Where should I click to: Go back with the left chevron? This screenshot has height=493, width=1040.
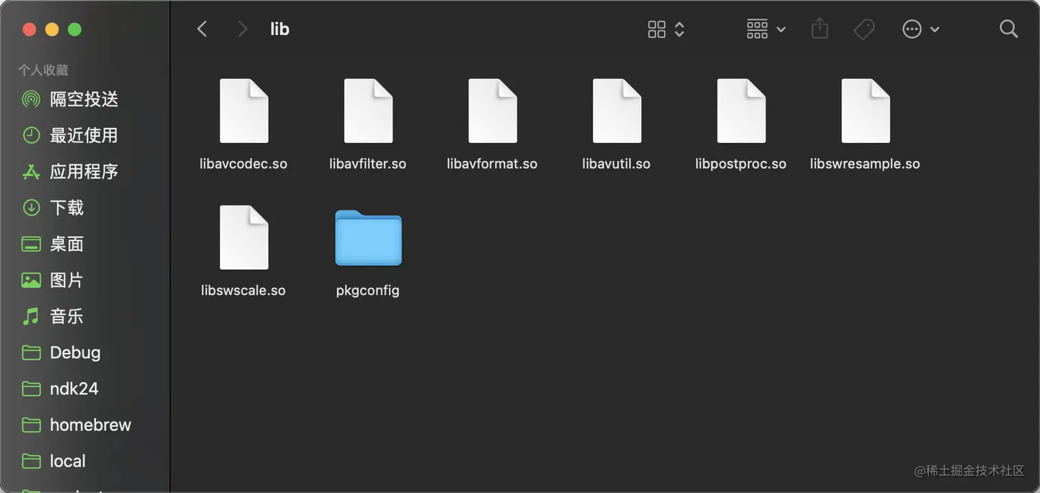pyautogui.click(x=202, y=29)
